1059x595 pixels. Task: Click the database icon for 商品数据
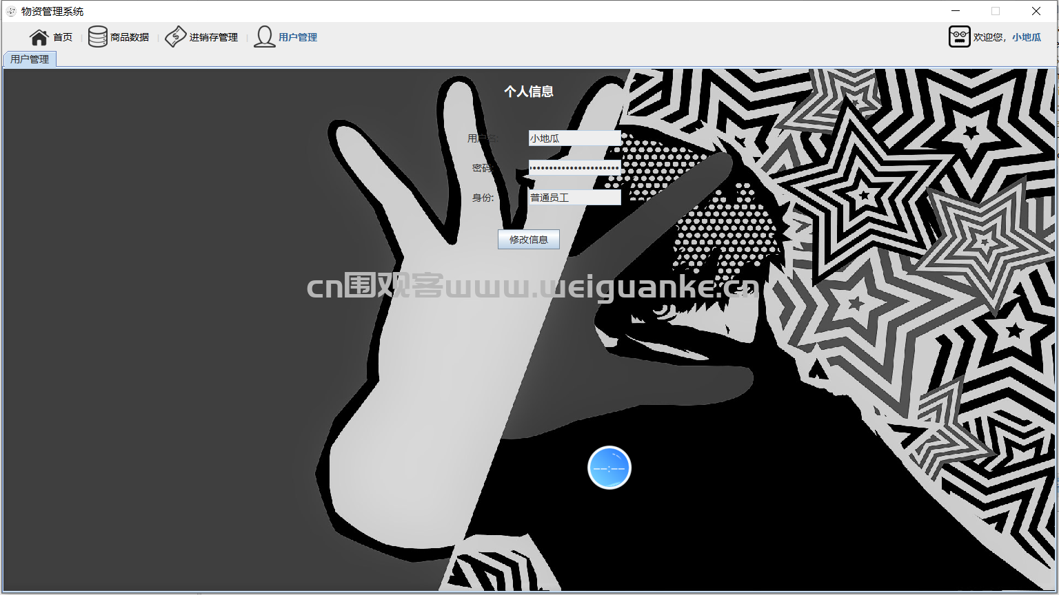[x=97, y=37]
